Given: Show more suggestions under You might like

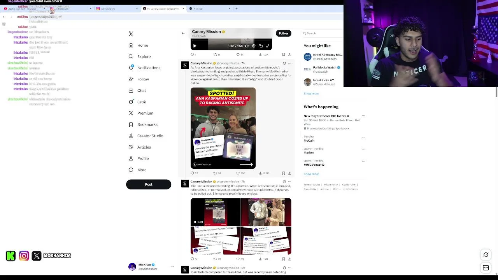Looking at the screenshot, I should 311,94.
